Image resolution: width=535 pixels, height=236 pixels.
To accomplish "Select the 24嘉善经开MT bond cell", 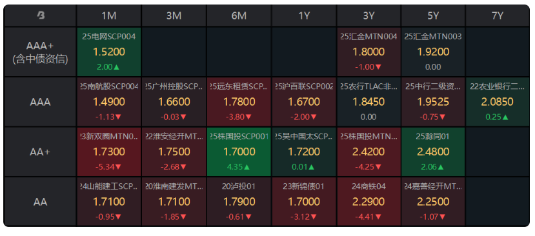I will pyautogui.click(x=433, y=201).
